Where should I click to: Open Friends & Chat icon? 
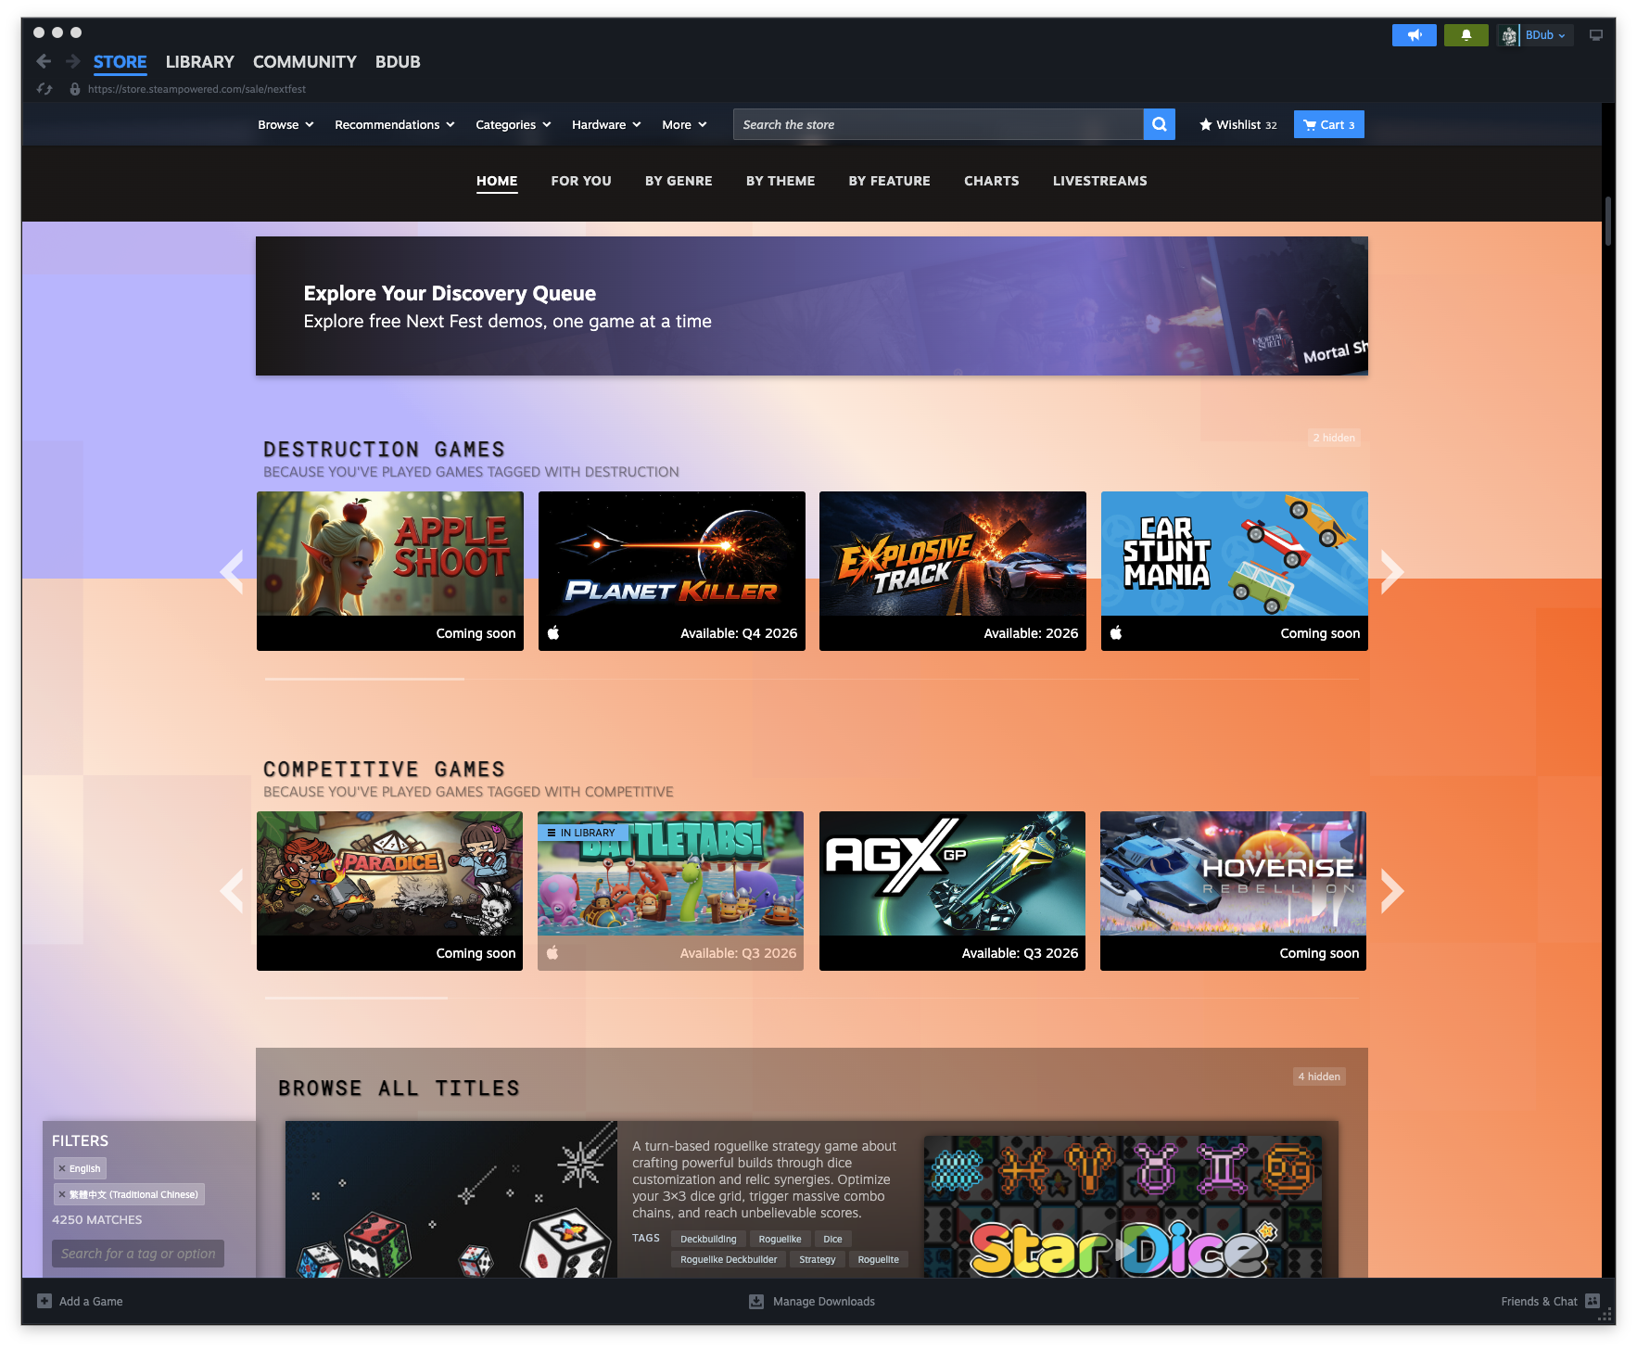1593,1301
